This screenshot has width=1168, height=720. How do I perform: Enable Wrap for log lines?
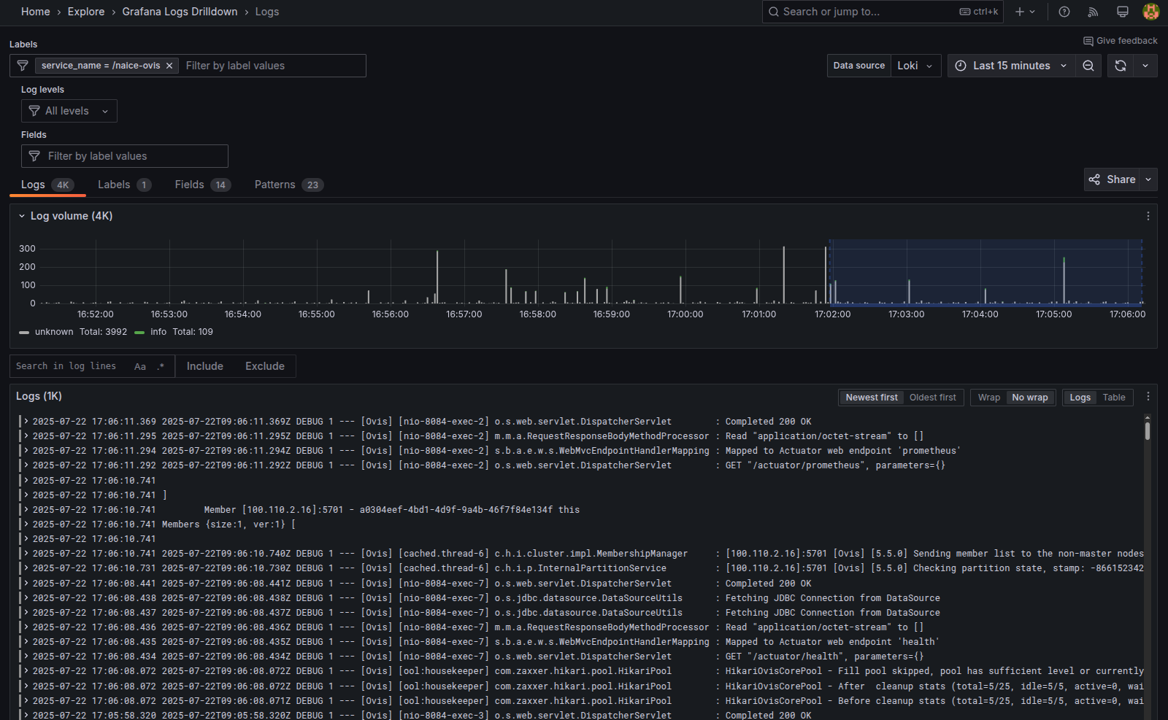click(x=988, y=398)
